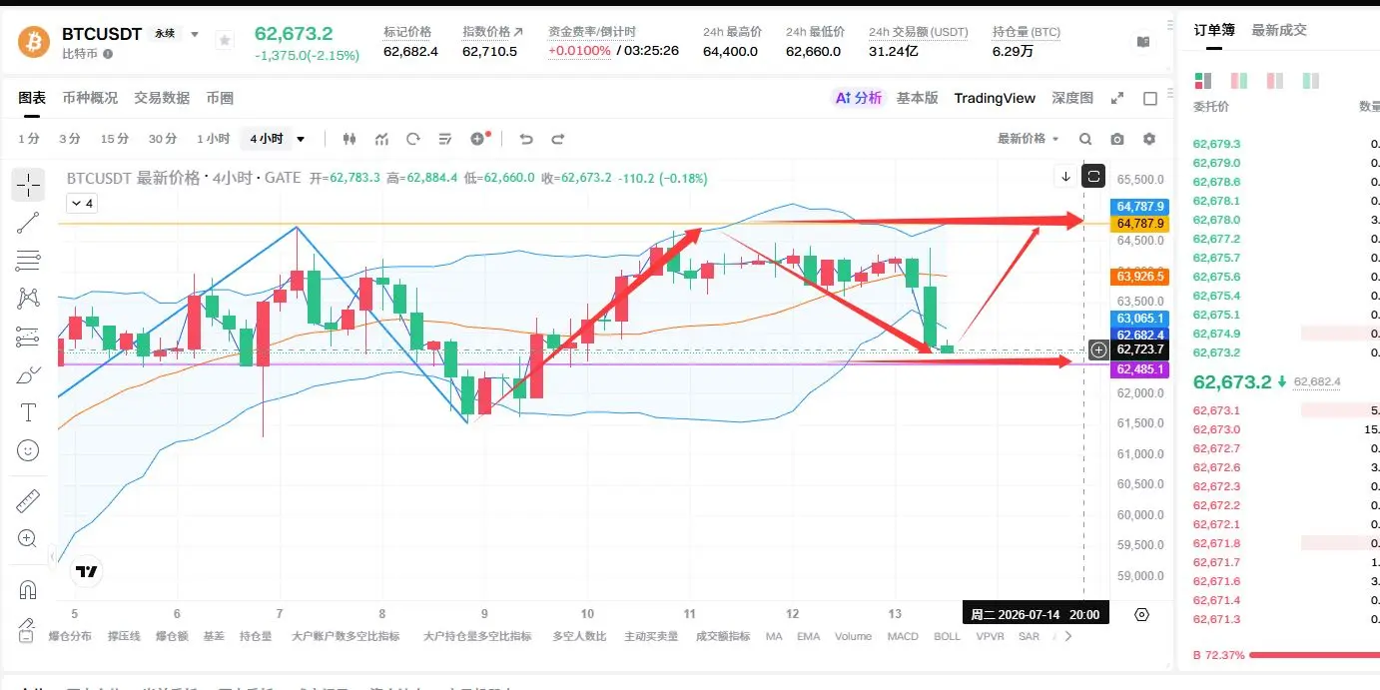Select the text annotation tool
This screenshot has width=1380, height=690.
[x=29, y=412]
